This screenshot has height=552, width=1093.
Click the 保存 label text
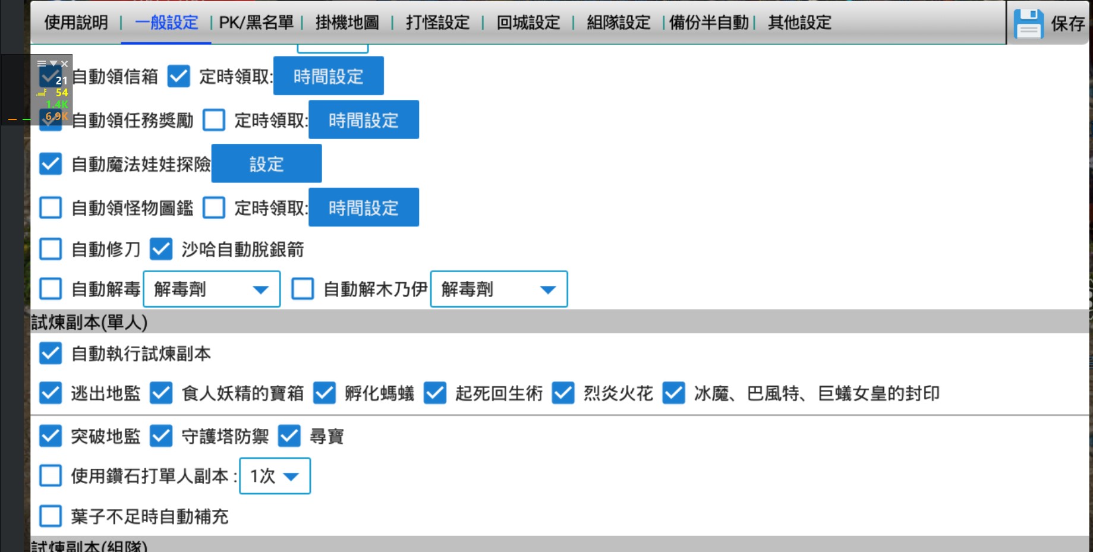click(1067, 23)
